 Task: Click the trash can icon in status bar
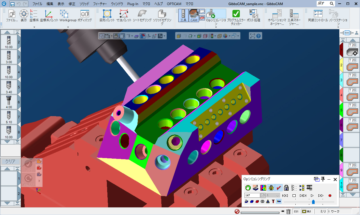coord(288,212)
